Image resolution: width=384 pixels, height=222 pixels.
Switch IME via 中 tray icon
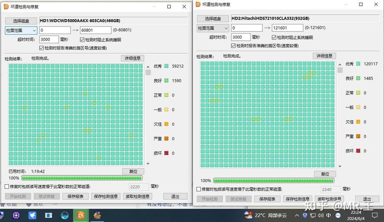pyautogui.click(x=329, y=215)
